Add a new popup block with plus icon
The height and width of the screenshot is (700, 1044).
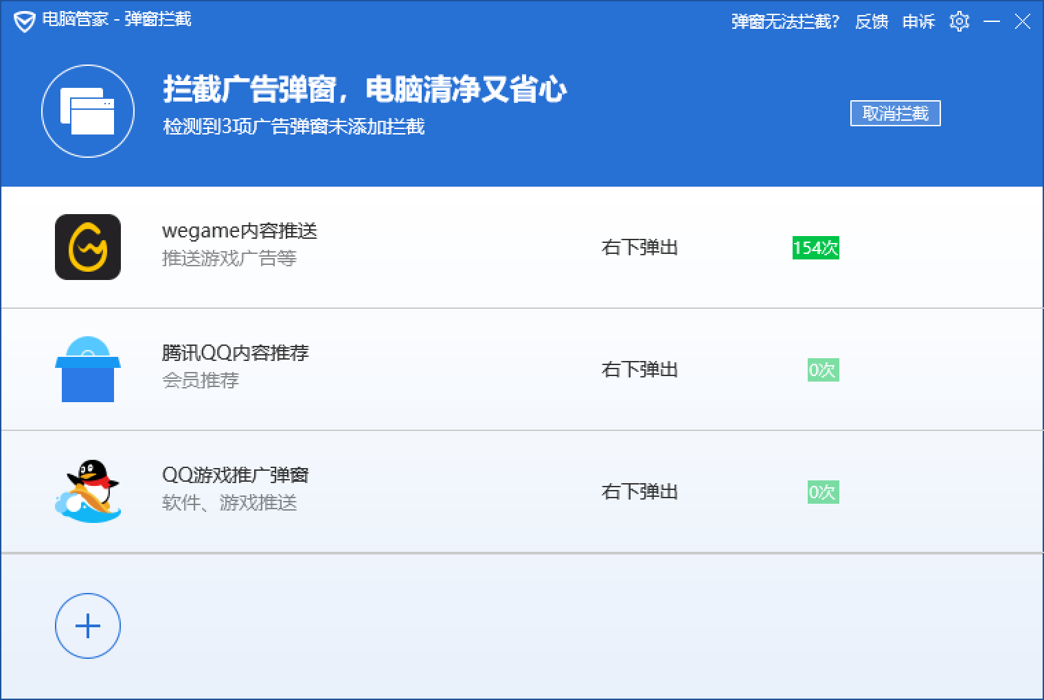pos(88,626)
